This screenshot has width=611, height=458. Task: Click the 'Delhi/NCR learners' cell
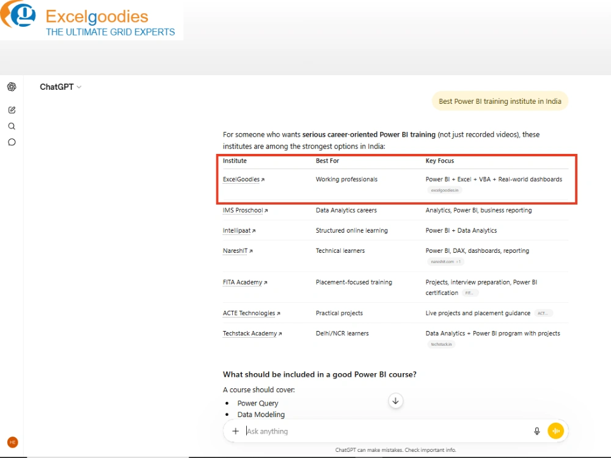click(x=342, y=333)
